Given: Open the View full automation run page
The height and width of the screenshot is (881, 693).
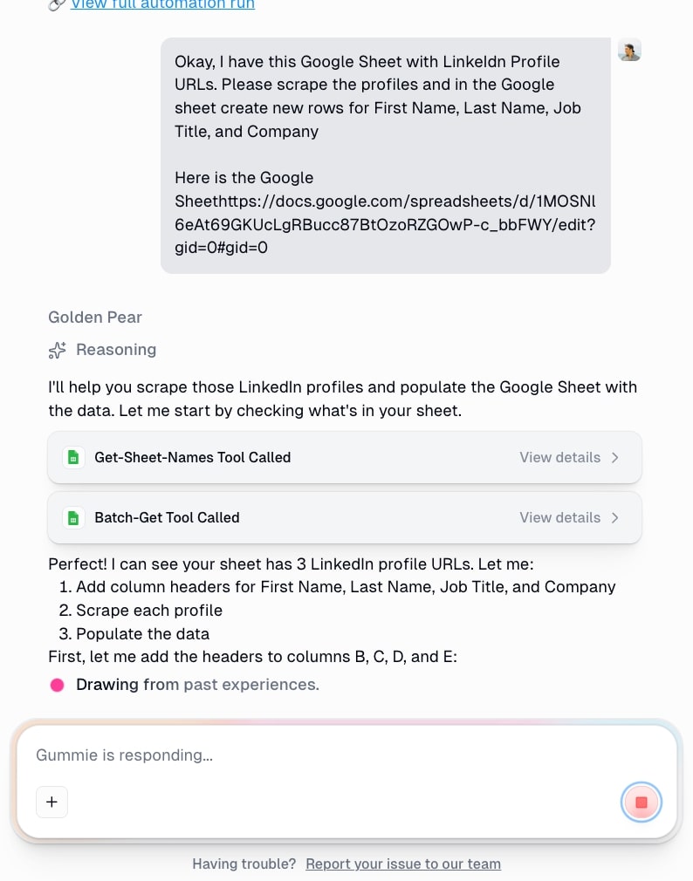Looking at the screenshot, I should pyautogui.click(x=162, y=5).
